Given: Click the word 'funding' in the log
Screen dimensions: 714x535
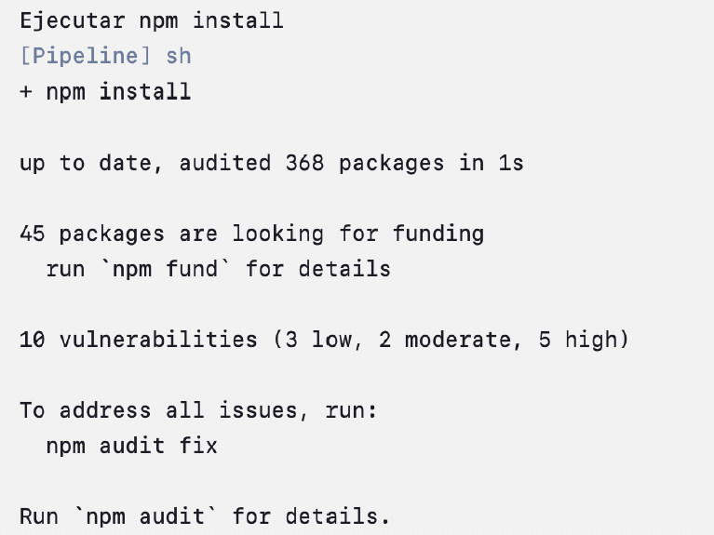Looking at the screenshot, I should pos(438,234).
